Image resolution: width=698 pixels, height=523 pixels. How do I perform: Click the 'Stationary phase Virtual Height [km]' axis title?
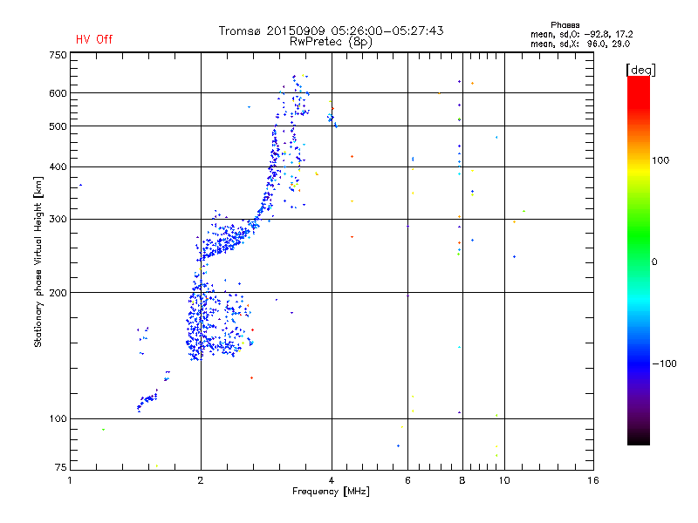(38, 261)
